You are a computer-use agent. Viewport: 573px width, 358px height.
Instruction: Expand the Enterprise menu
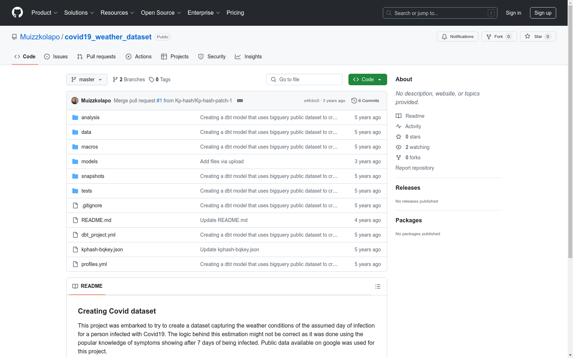point(204,13)
